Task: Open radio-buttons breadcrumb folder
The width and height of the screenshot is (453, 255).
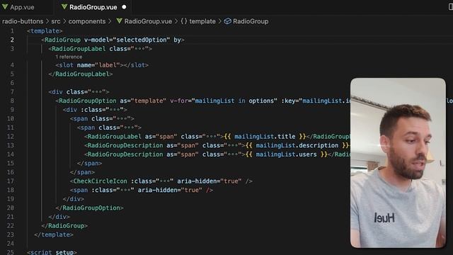Action: click(x=23, y=21)
